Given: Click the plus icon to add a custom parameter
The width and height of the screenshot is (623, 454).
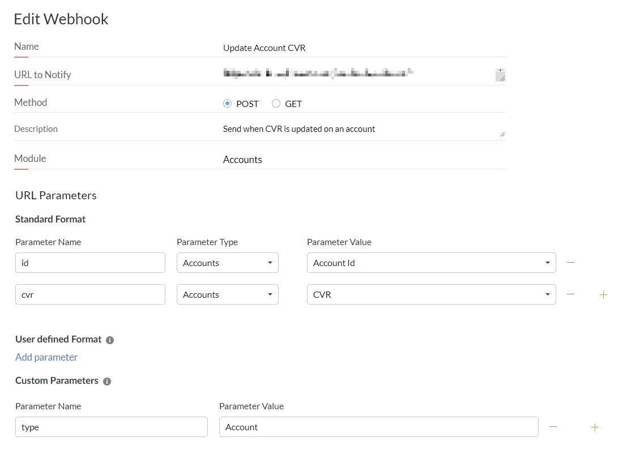Looking at the screenshot, I should pyautogui.click(x=595, y=427).
